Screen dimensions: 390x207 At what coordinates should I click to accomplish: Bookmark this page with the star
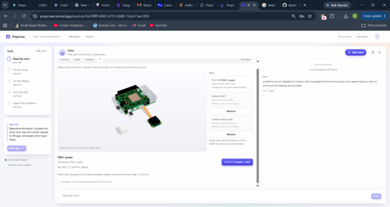tap(310, 16)
